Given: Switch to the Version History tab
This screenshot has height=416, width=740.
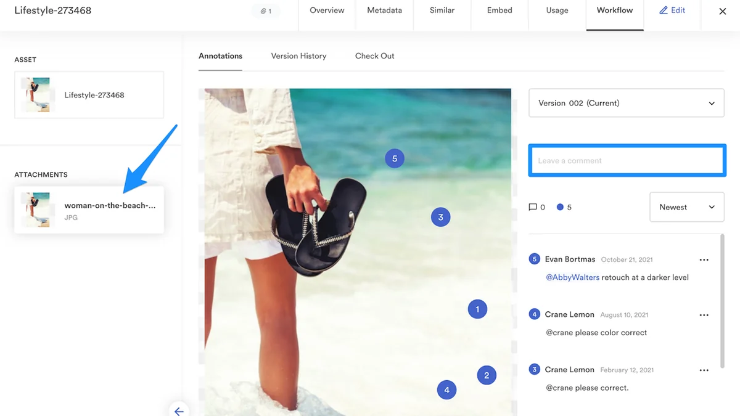Looking at the screenshot, I should pos(298,56).
